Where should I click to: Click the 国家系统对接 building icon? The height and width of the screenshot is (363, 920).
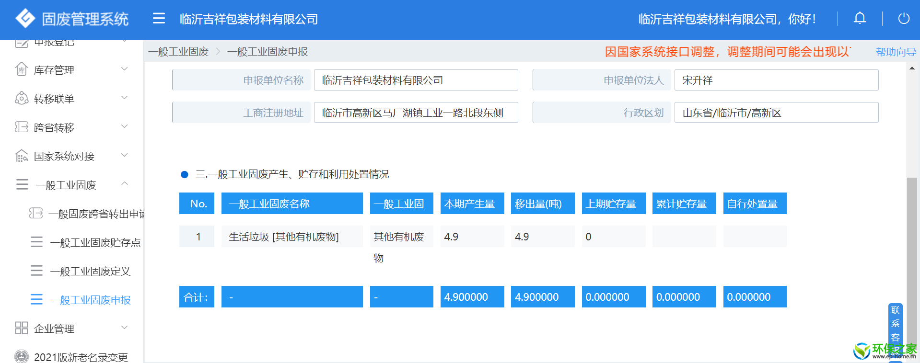[x=22, y=156]
